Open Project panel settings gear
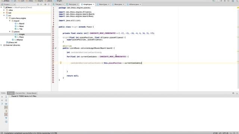Screen dimensions: 239x134 pos(45,4)
